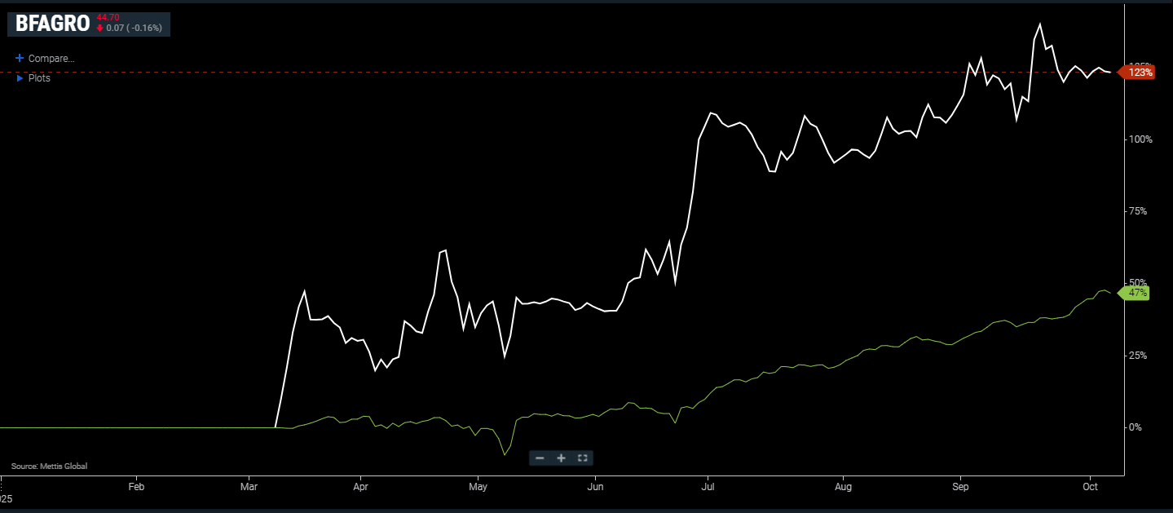This screenshot has height=513, width=1173.
Task: Click the red down arrow price indicator
Action: tap(99, 29)
